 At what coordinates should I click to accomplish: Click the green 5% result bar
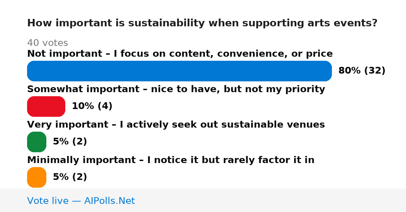(x=37, y=142)
